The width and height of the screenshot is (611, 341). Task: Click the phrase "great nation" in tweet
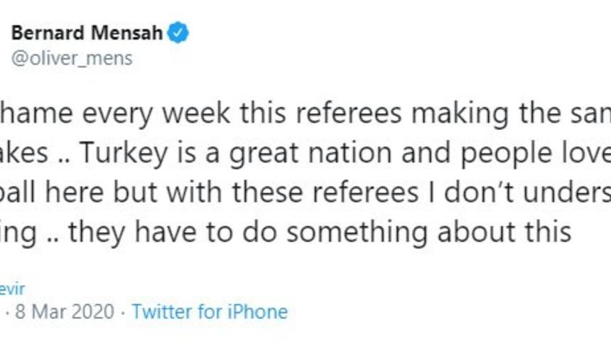tap(279, 151)
